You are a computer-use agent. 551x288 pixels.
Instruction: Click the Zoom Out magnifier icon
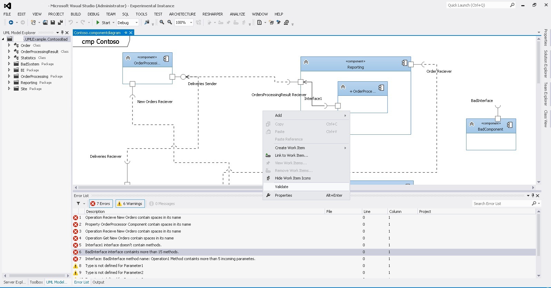170,22
